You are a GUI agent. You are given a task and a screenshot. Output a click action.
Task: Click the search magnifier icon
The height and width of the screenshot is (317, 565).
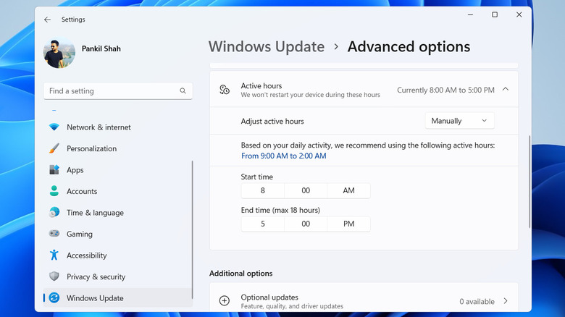click(x=183, y=91)
